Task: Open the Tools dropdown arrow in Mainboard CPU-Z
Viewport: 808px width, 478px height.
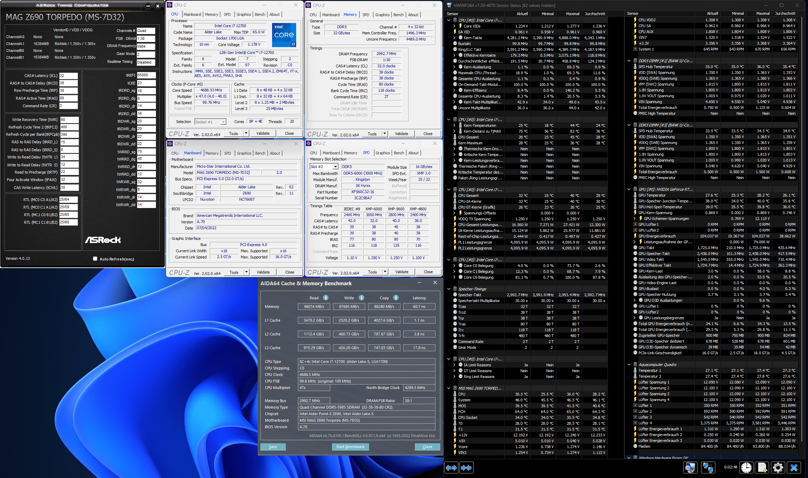Action: point(246,272)
